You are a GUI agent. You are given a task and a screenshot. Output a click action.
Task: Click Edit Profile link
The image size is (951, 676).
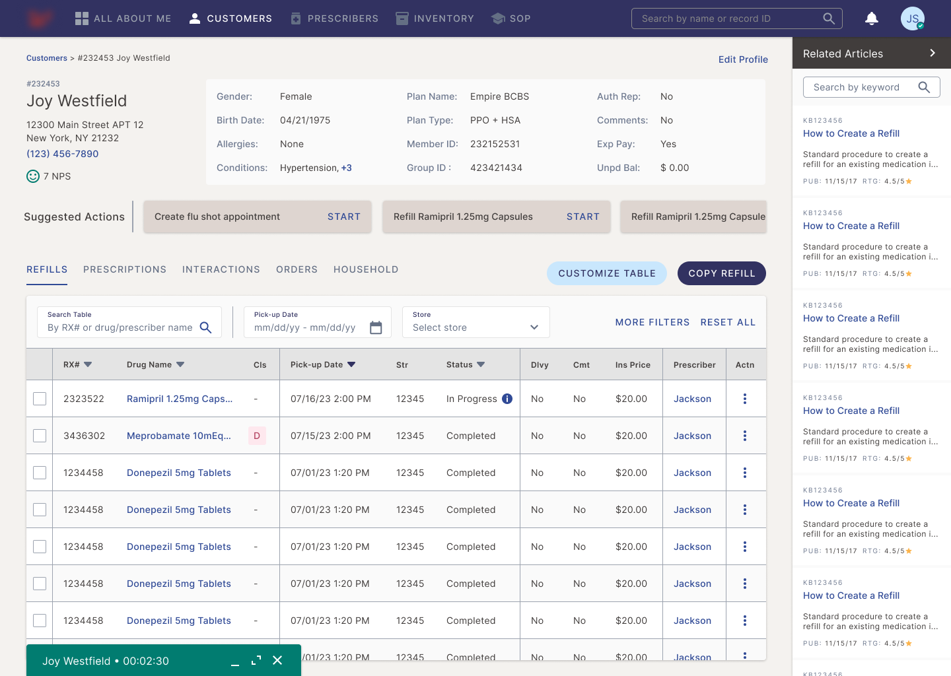[743, 59]
